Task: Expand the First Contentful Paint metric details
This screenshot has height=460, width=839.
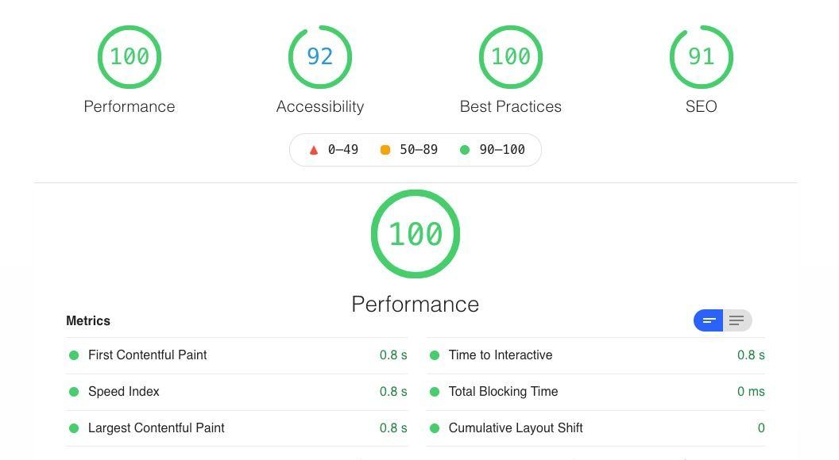Action: 148,355
